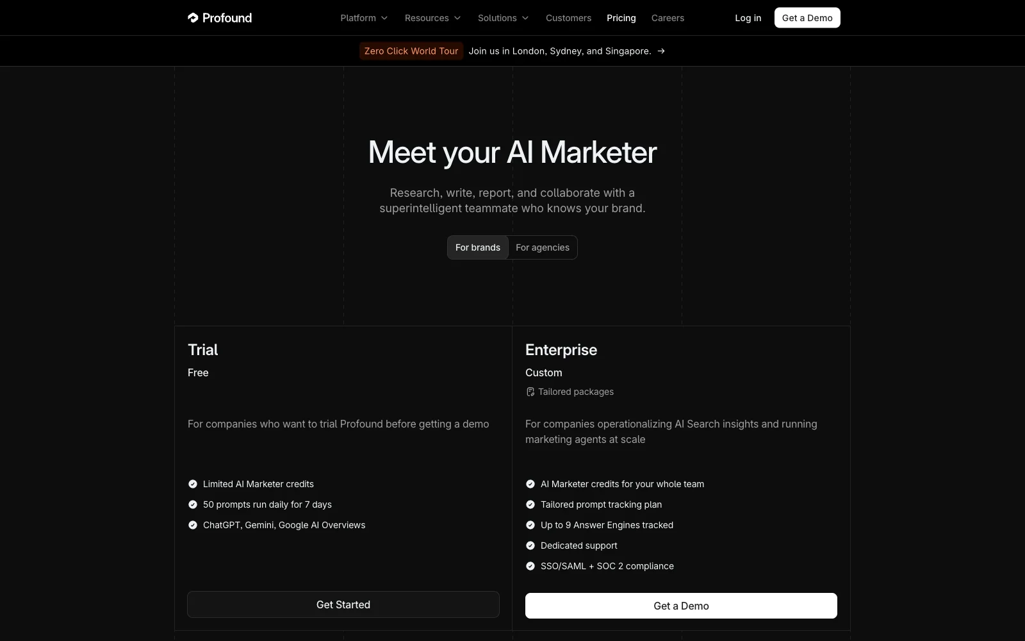Click Get a Demo on Enterprise plan
The width and height of the screenshot is (1025, 641).
tap(681, 606)
